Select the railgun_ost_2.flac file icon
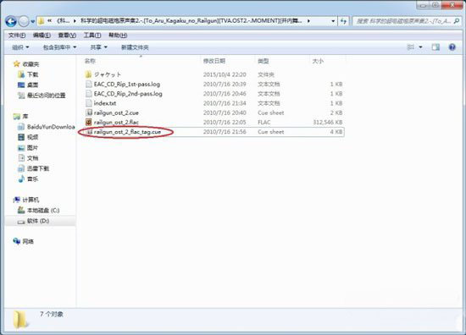Image resolution: width=466 pixels, height=335 pixels. (x=89, y=122)
